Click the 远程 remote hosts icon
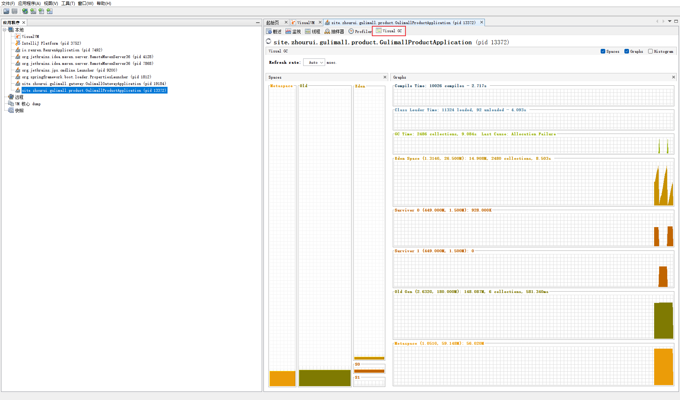The image size is (680, 400). click(11, 97)
